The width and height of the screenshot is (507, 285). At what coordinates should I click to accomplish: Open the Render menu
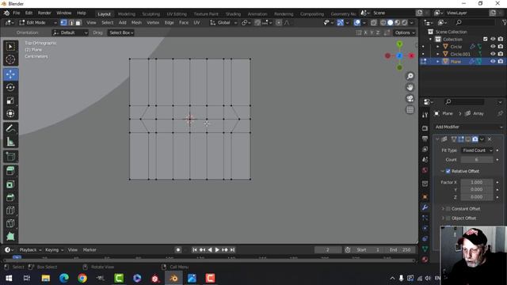(x=44, y=13)
